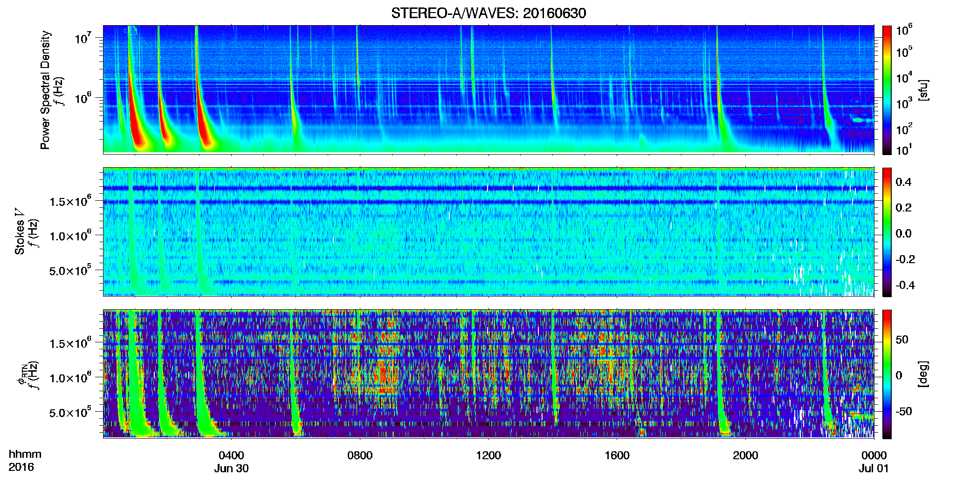
Task: Click the "[sfu]" unit label
Action: 923,90
